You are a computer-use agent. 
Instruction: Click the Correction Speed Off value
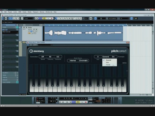(x=42, y=57)
